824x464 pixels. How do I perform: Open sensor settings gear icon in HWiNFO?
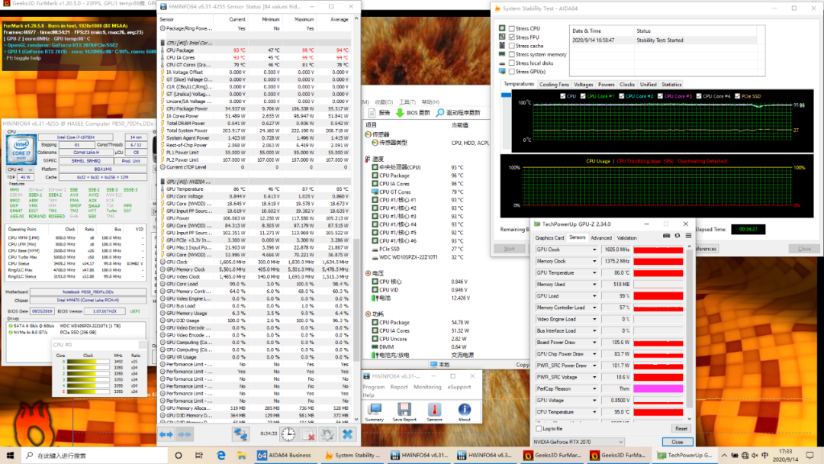[327, 434]
